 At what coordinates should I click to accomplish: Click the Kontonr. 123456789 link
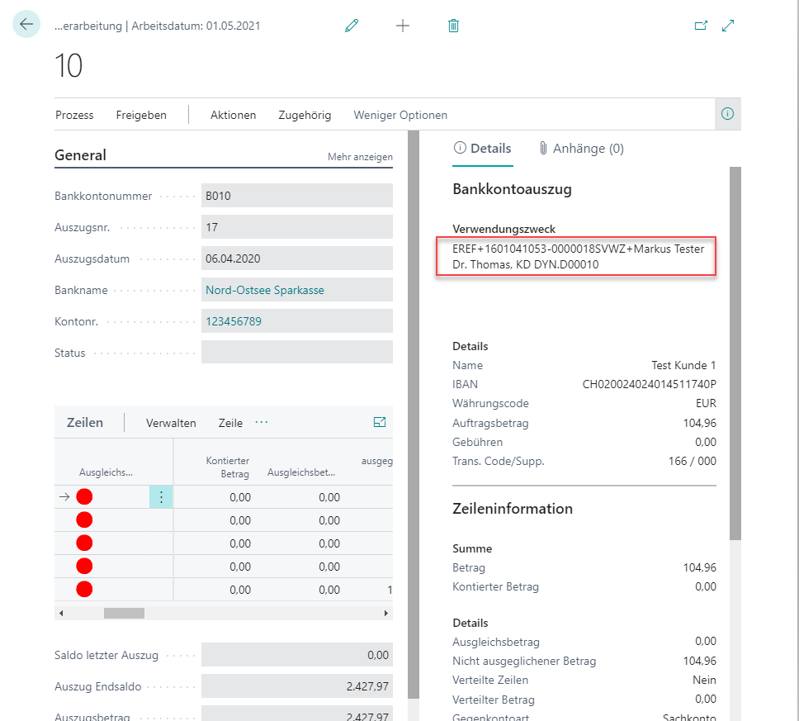[234, 321]
